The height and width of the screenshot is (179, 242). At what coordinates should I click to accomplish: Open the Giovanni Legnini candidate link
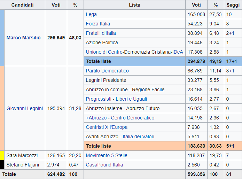(x=25, y=108)
